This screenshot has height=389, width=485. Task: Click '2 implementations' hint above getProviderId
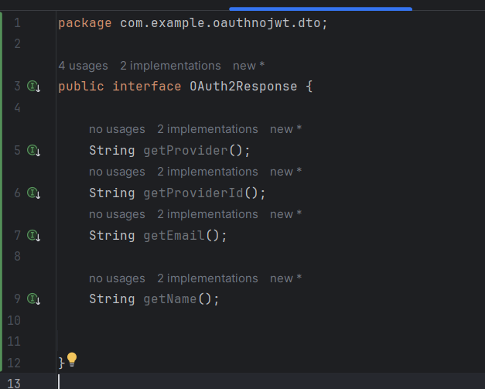207,172
